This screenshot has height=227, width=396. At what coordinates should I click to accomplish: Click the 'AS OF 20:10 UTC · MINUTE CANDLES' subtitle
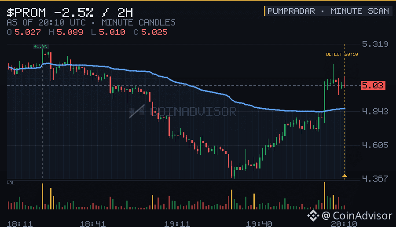click(91, 23)
